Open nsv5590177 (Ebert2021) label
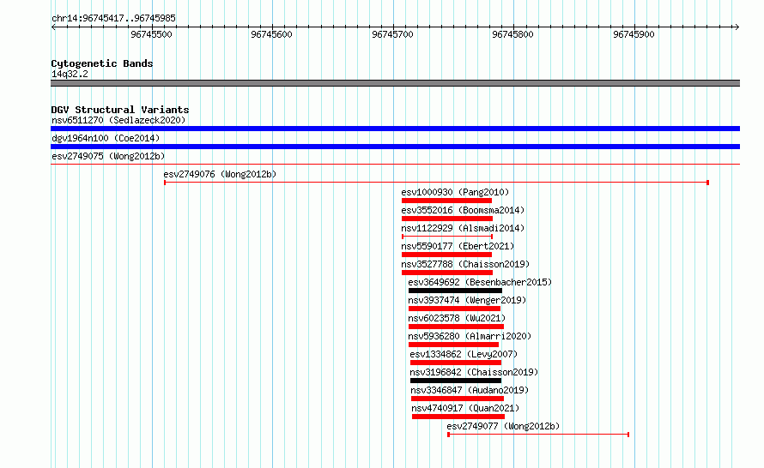 (458, 246)
